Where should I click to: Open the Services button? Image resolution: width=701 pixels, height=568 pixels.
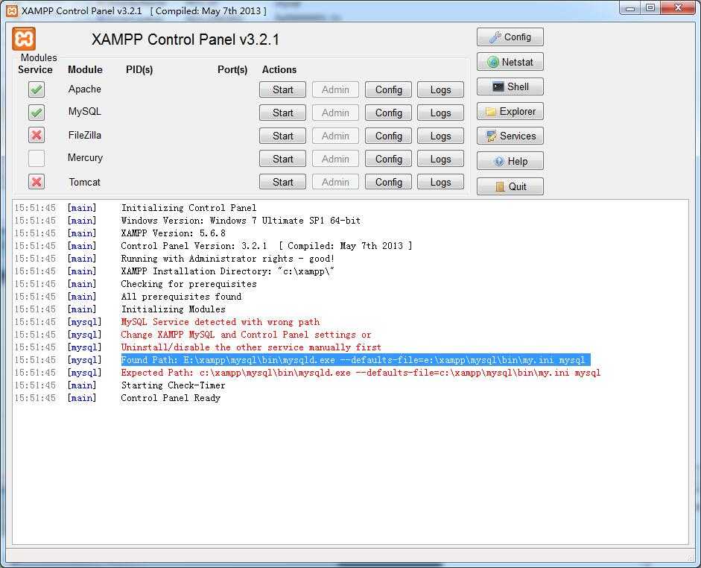pos(510,136)
